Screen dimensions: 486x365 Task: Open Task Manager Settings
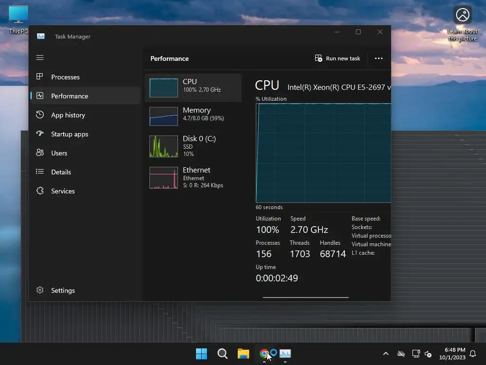click(85, 290)
